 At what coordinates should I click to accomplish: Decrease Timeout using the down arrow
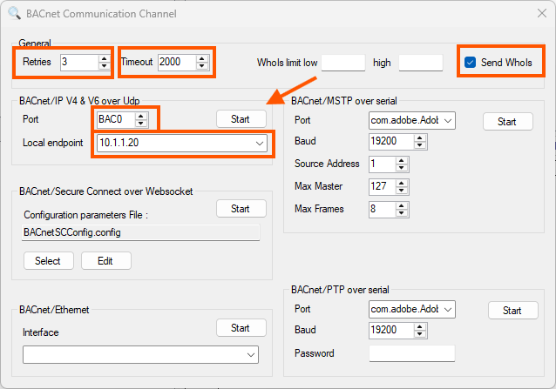202,66
